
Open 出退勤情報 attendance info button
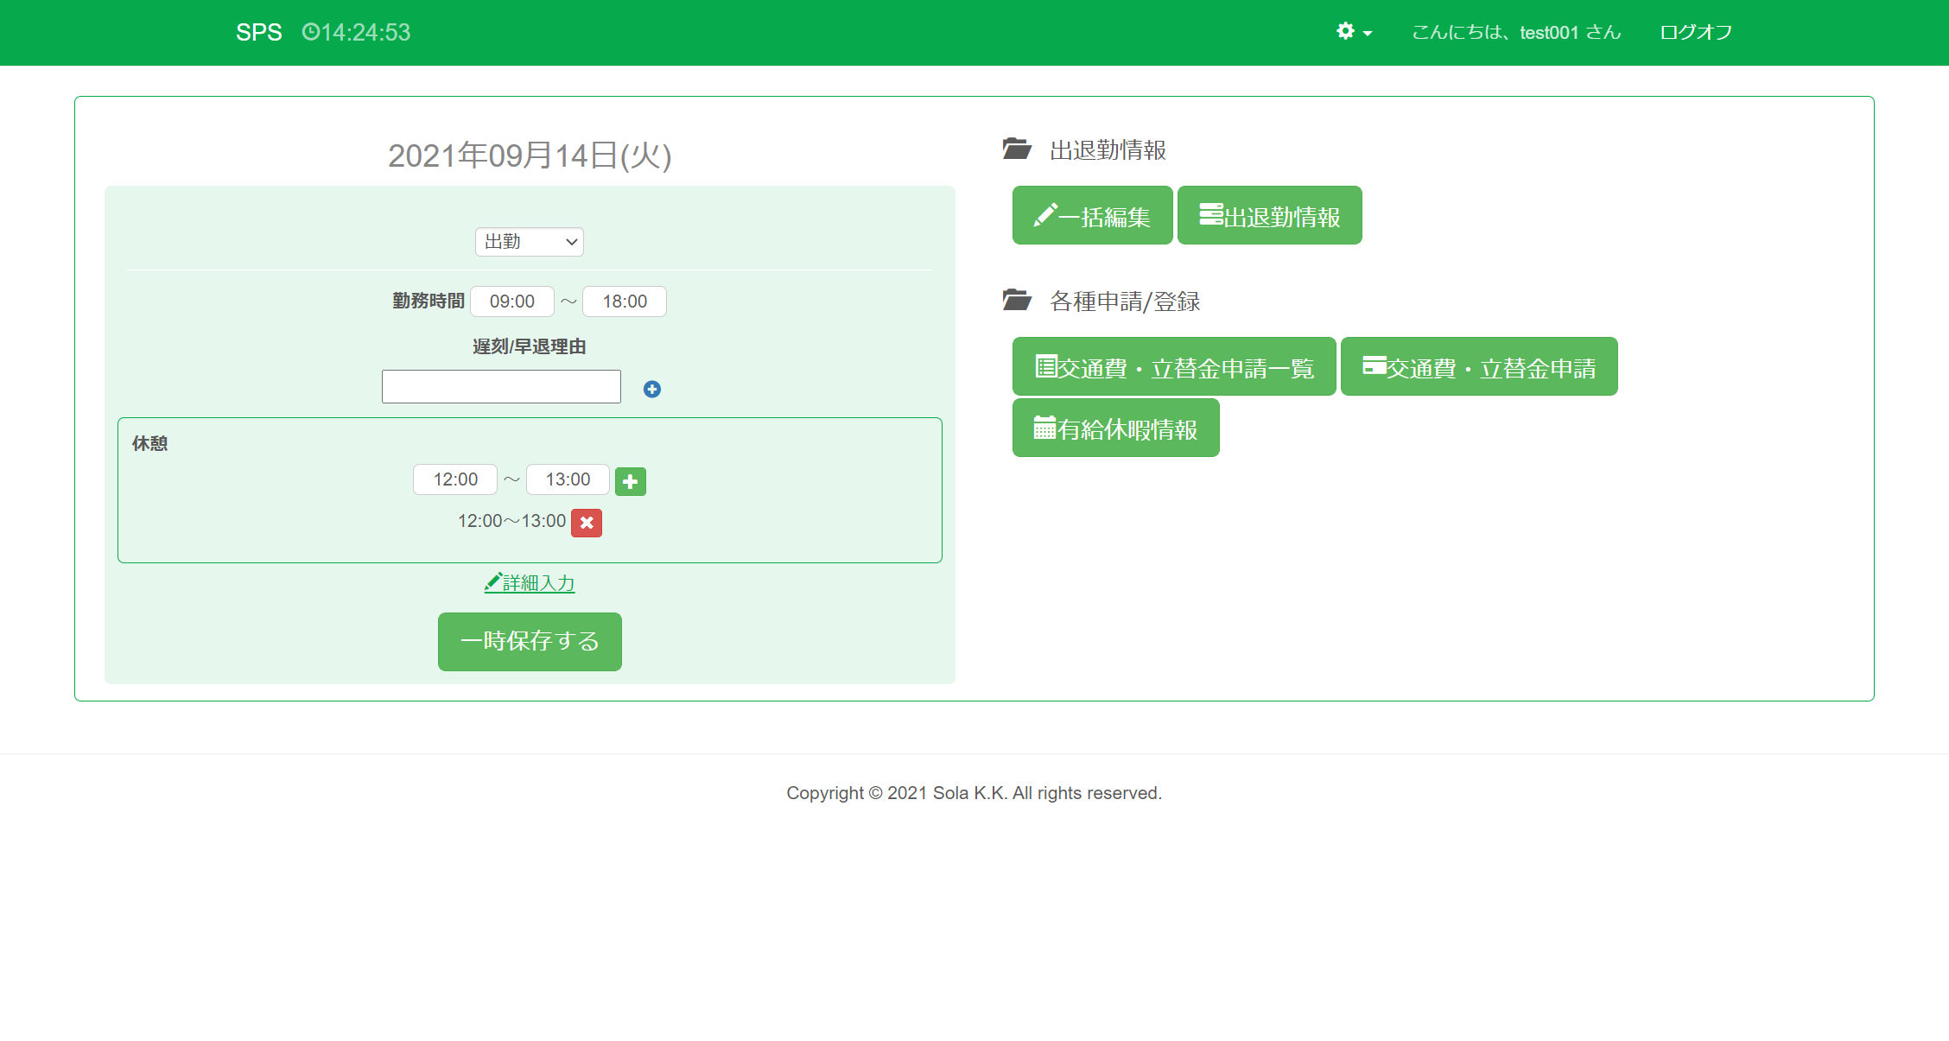1269,215
